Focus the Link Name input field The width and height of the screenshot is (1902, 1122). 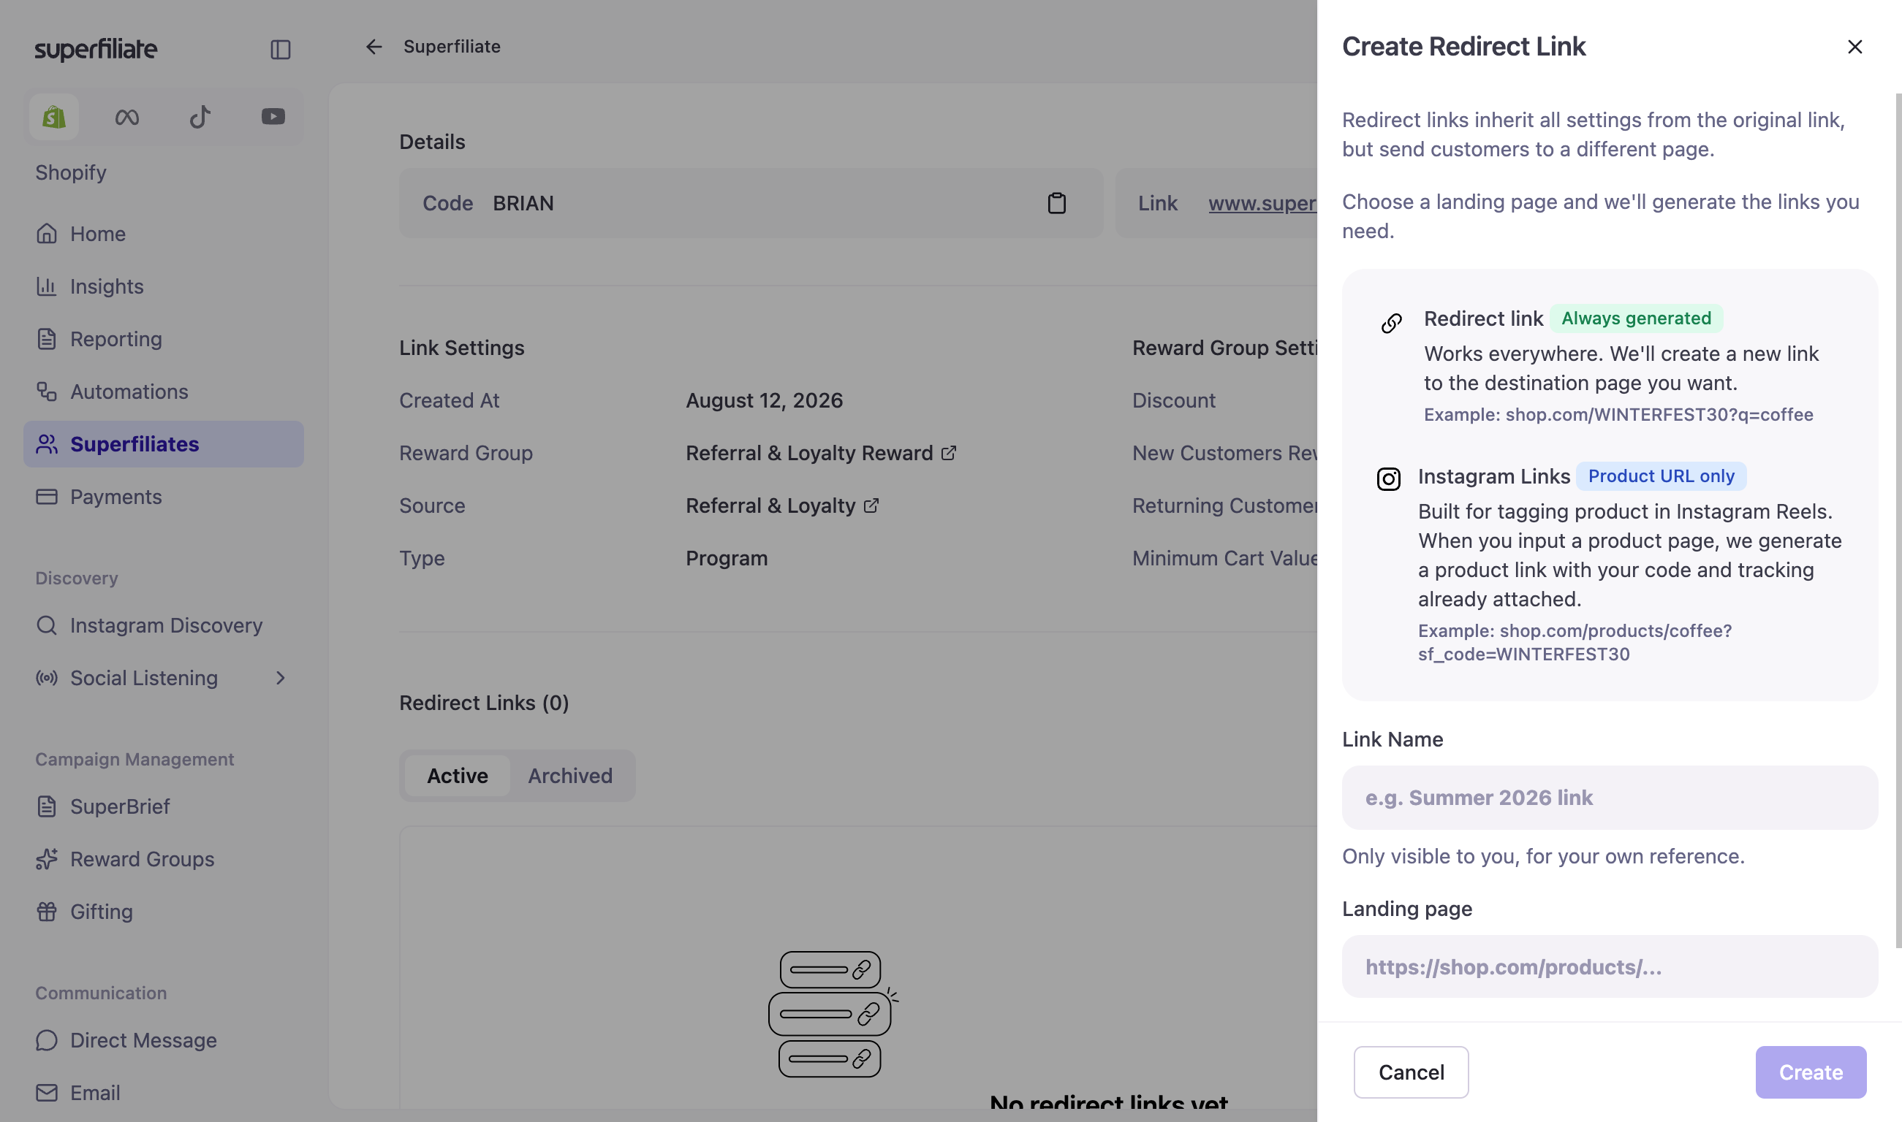point(1609,798)
